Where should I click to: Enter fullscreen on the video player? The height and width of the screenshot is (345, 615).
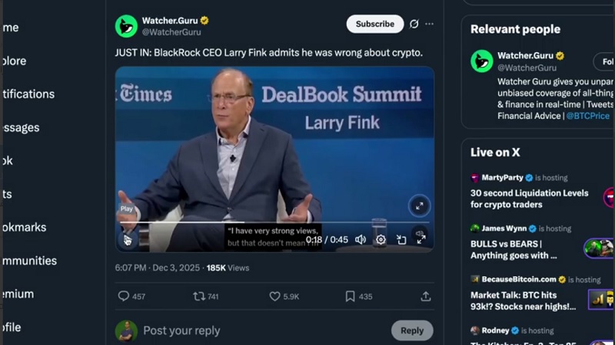pyautogui.click(x=421, y=240)
